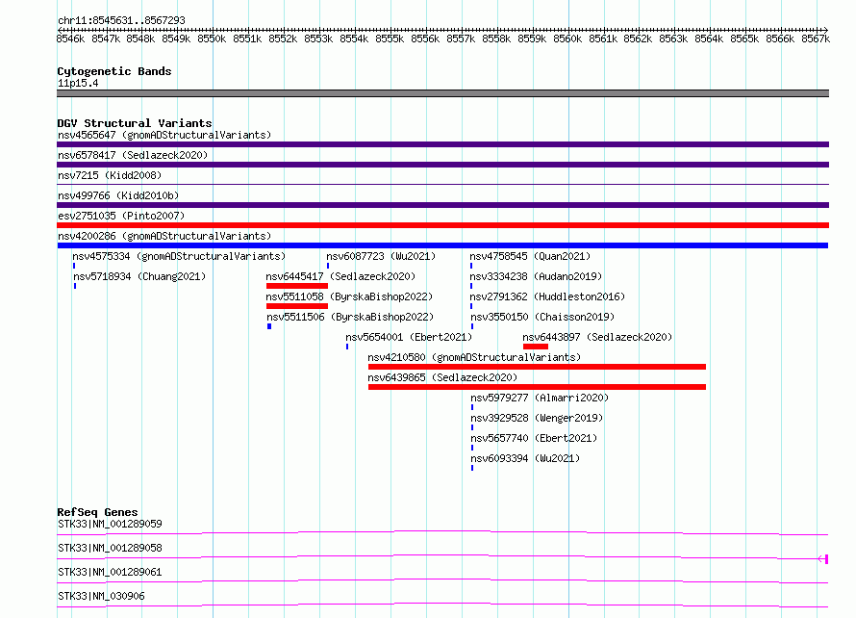Click the 8560k ruler tick label
The height and width of the screenshot is (618, 856).
567,39
